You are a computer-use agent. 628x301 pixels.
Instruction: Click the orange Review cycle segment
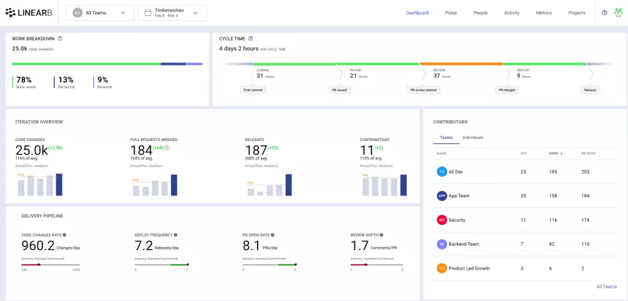[461, 64]
